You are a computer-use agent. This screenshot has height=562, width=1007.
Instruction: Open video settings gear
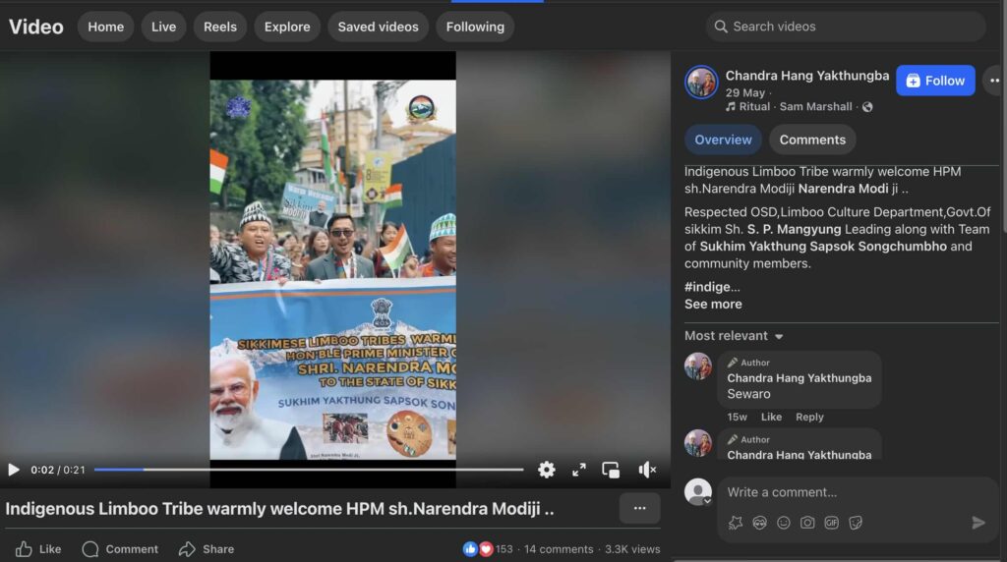pos(547,470)
